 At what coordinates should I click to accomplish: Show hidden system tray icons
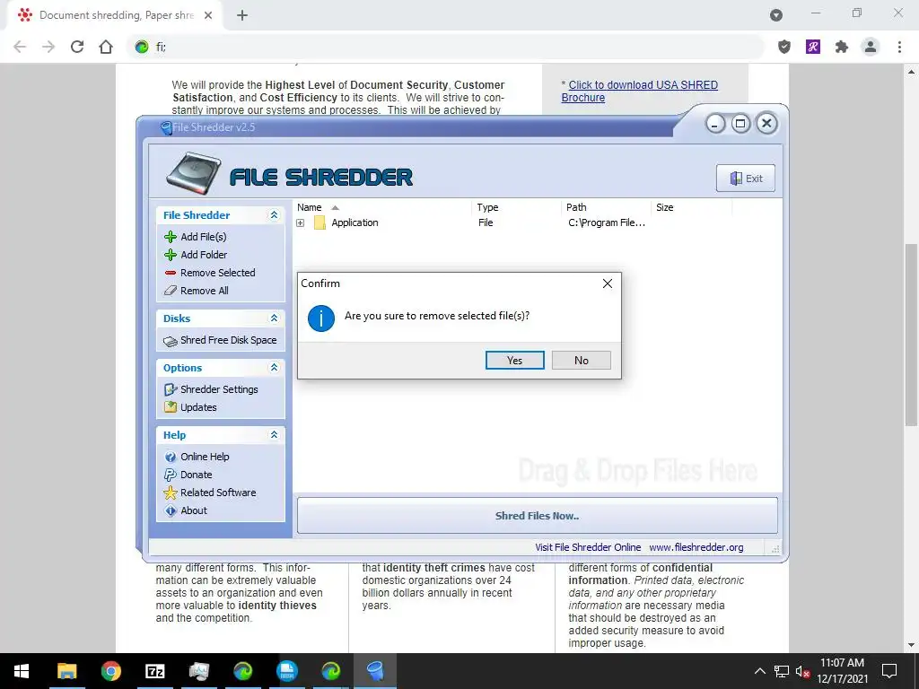[759, 671]
